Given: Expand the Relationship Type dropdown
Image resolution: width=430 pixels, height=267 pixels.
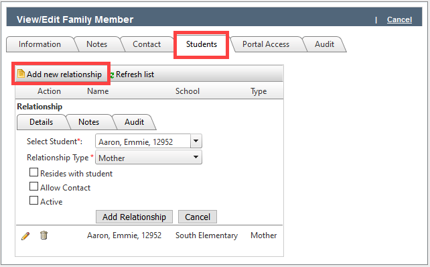Looking at the screenshot, I should point(149,158).
